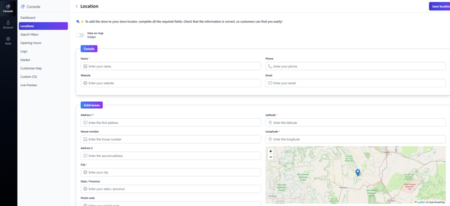
Task: Focus the Enter the longitude input
Action: [x=355, y=139]
